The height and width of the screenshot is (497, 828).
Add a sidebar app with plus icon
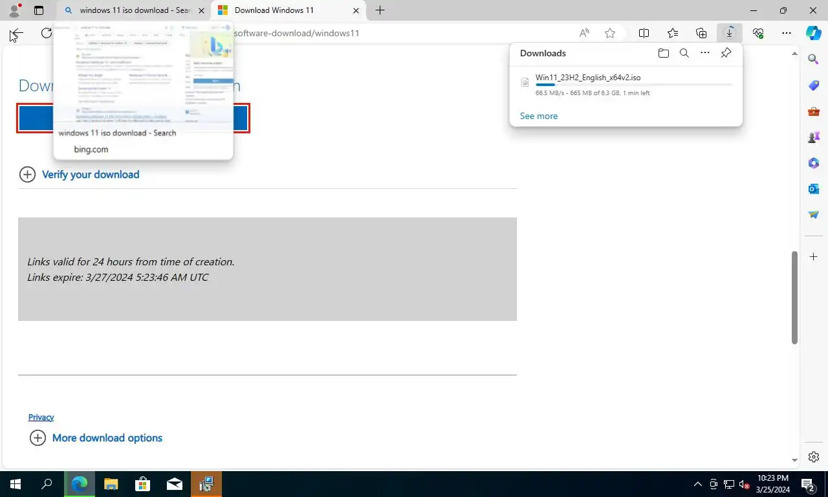814,257
